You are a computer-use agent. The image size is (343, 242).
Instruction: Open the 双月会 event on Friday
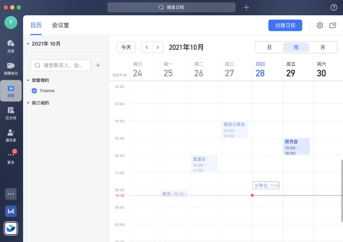[x=296, y=147]
